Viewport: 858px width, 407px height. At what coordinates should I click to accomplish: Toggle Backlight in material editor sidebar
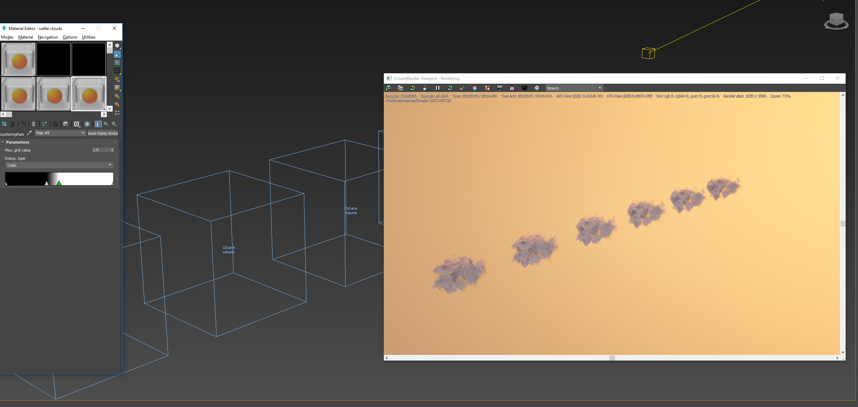click(x=117, y=54)
